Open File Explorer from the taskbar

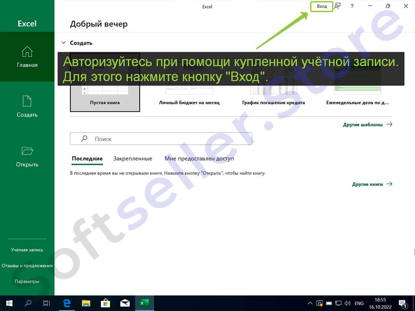(86, 303)
